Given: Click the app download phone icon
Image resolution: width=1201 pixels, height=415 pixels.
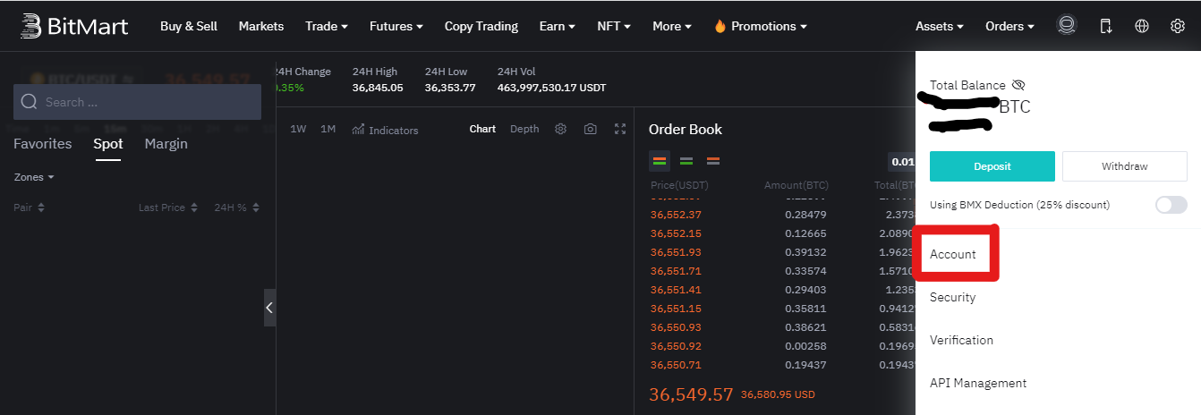Looking at the screenshot, I should (1106, 26).
